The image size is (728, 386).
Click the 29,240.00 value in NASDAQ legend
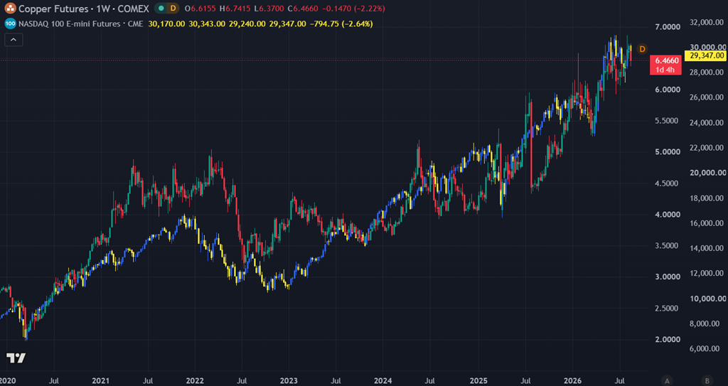point(247,23)
